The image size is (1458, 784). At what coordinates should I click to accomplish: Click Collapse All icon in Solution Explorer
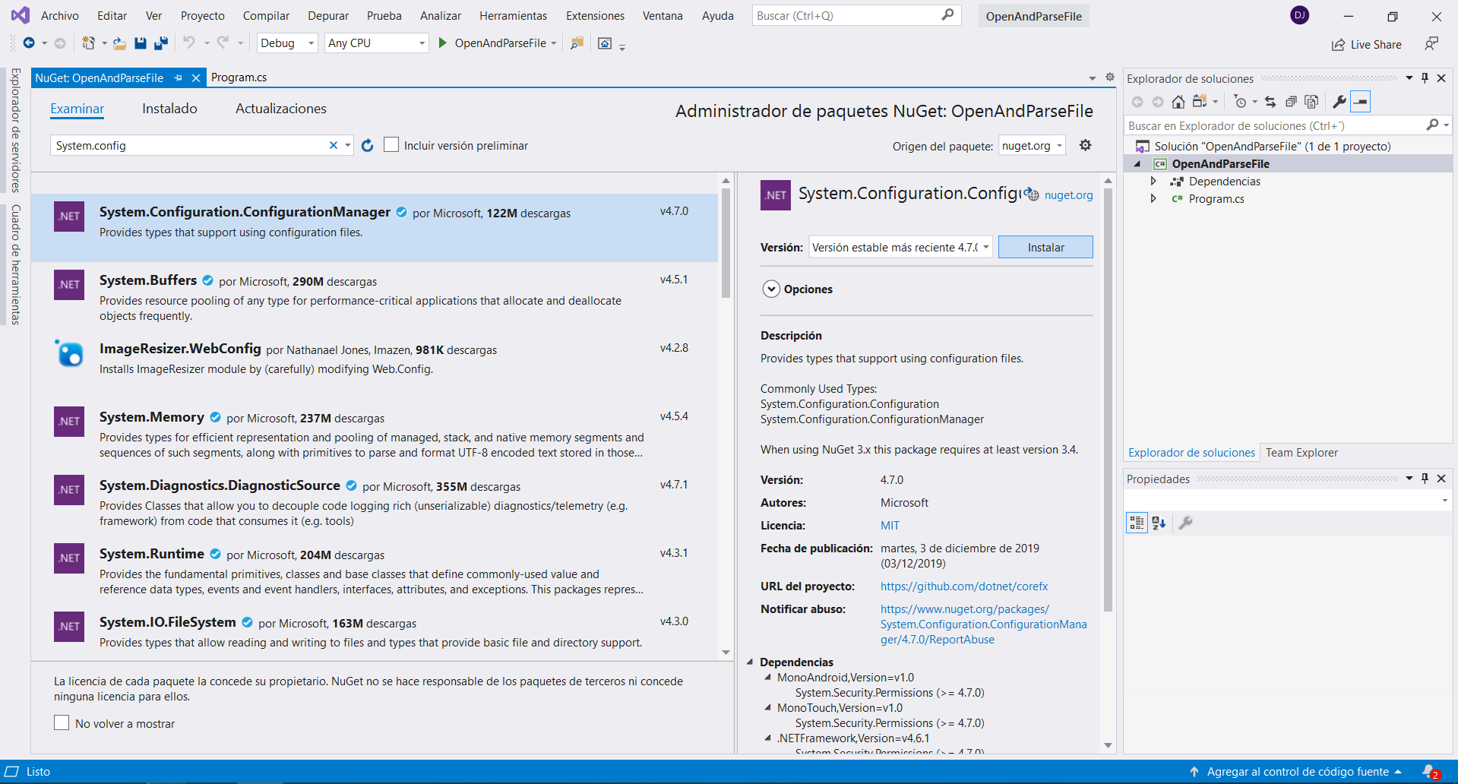click(1291, 102)
